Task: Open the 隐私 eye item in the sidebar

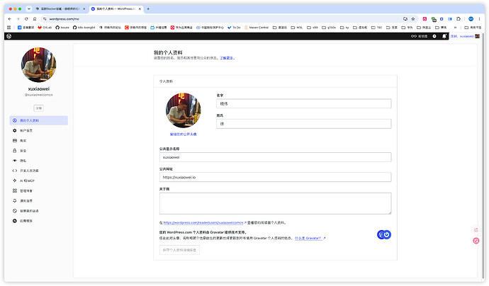Action: (39, 161)
